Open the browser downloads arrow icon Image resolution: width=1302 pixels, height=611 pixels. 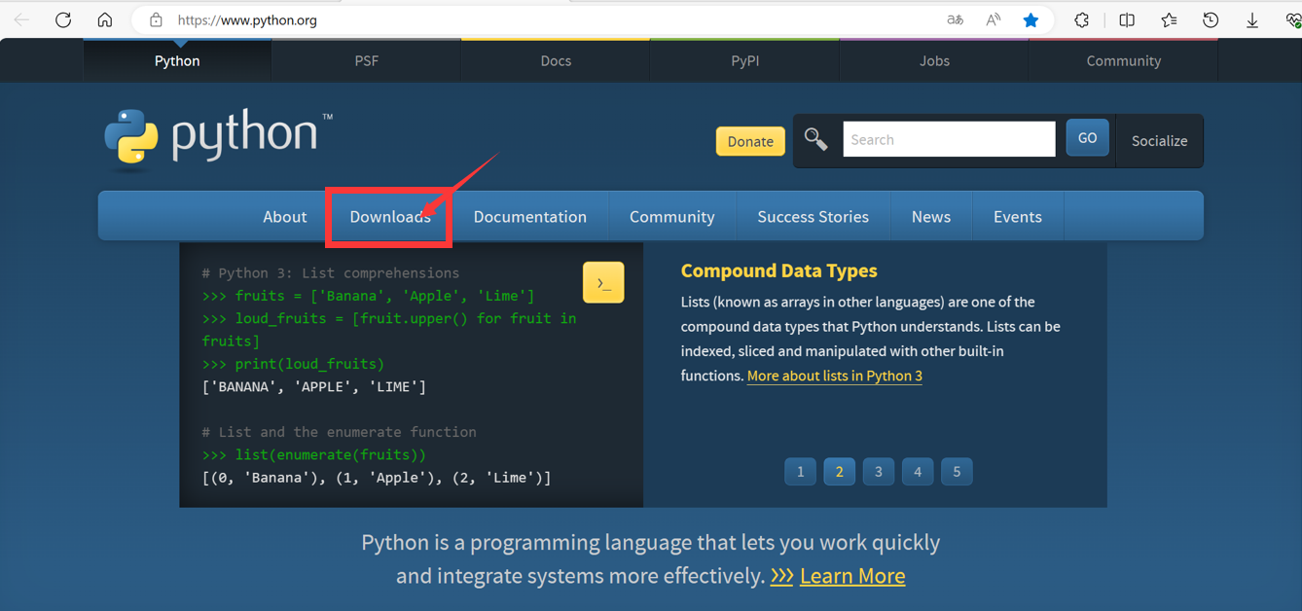[x=1252, y=19]
